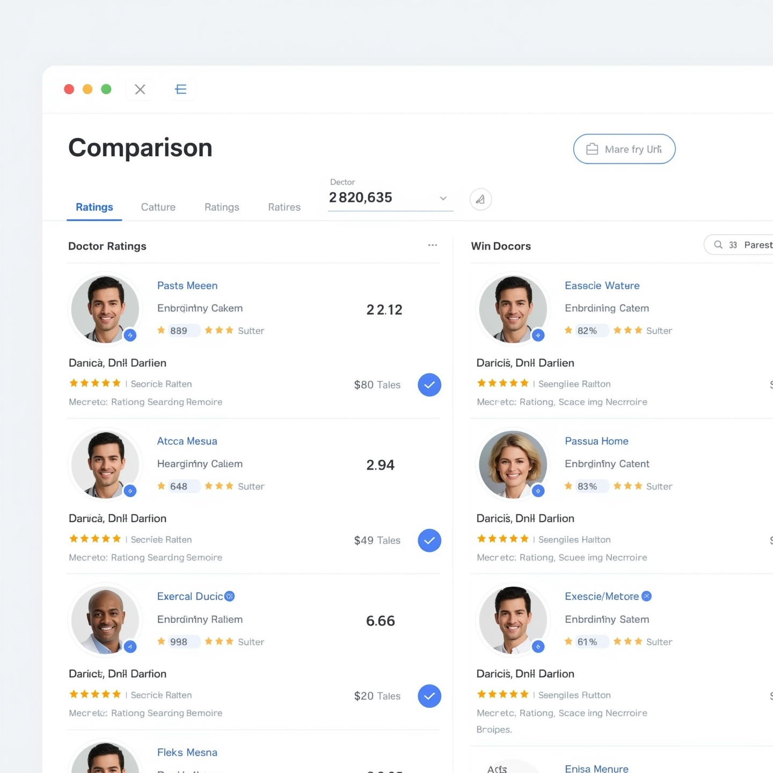Screen dimensions: 773x773
Task: Click verified badge on Pasts Meeen avatar
Action: click(130, 336)
